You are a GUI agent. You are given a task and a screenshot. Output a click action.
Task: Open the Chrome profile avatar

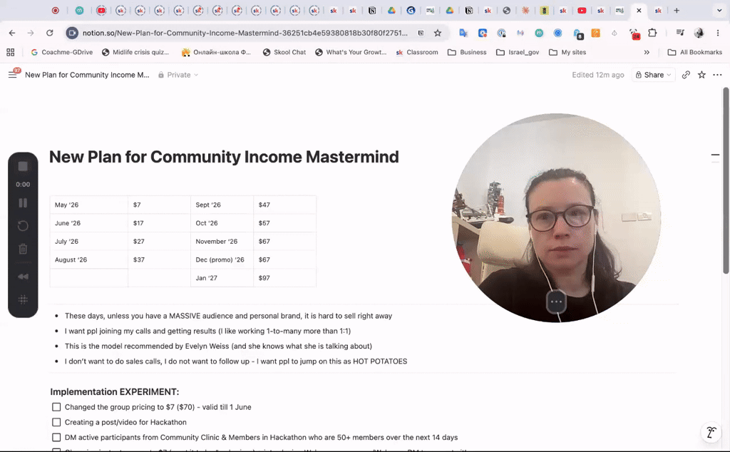699,33
